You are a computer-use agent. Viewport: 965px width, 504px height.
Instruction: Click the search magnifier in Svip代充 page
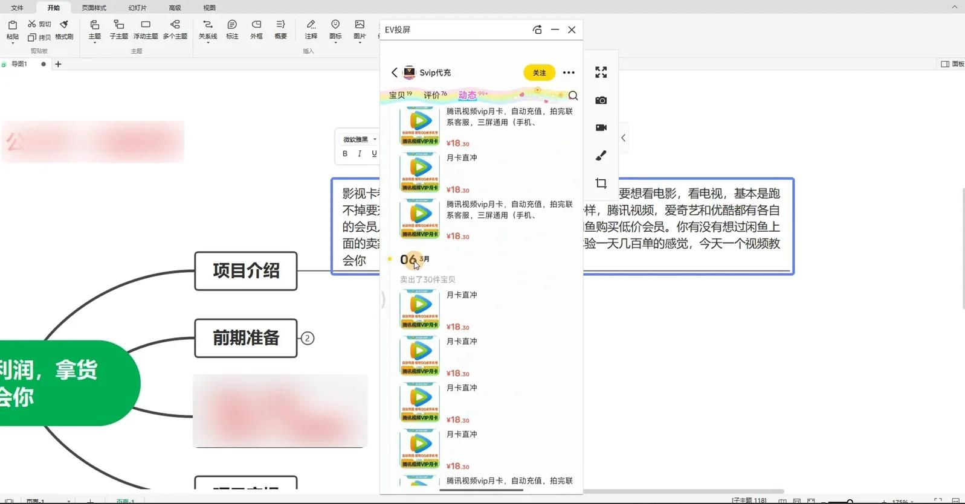[x=573, y=95]
